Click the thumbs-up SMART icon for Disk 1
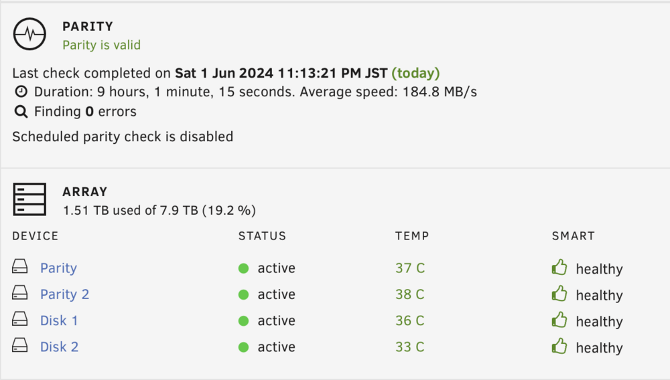Screen dimensions: 670x380 tap(559, 320)
